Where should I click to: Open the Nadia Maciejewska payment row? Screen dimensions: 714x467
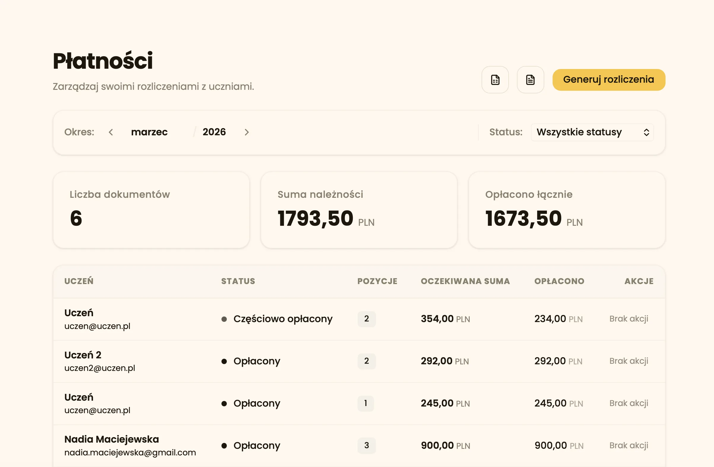(111, 439)
